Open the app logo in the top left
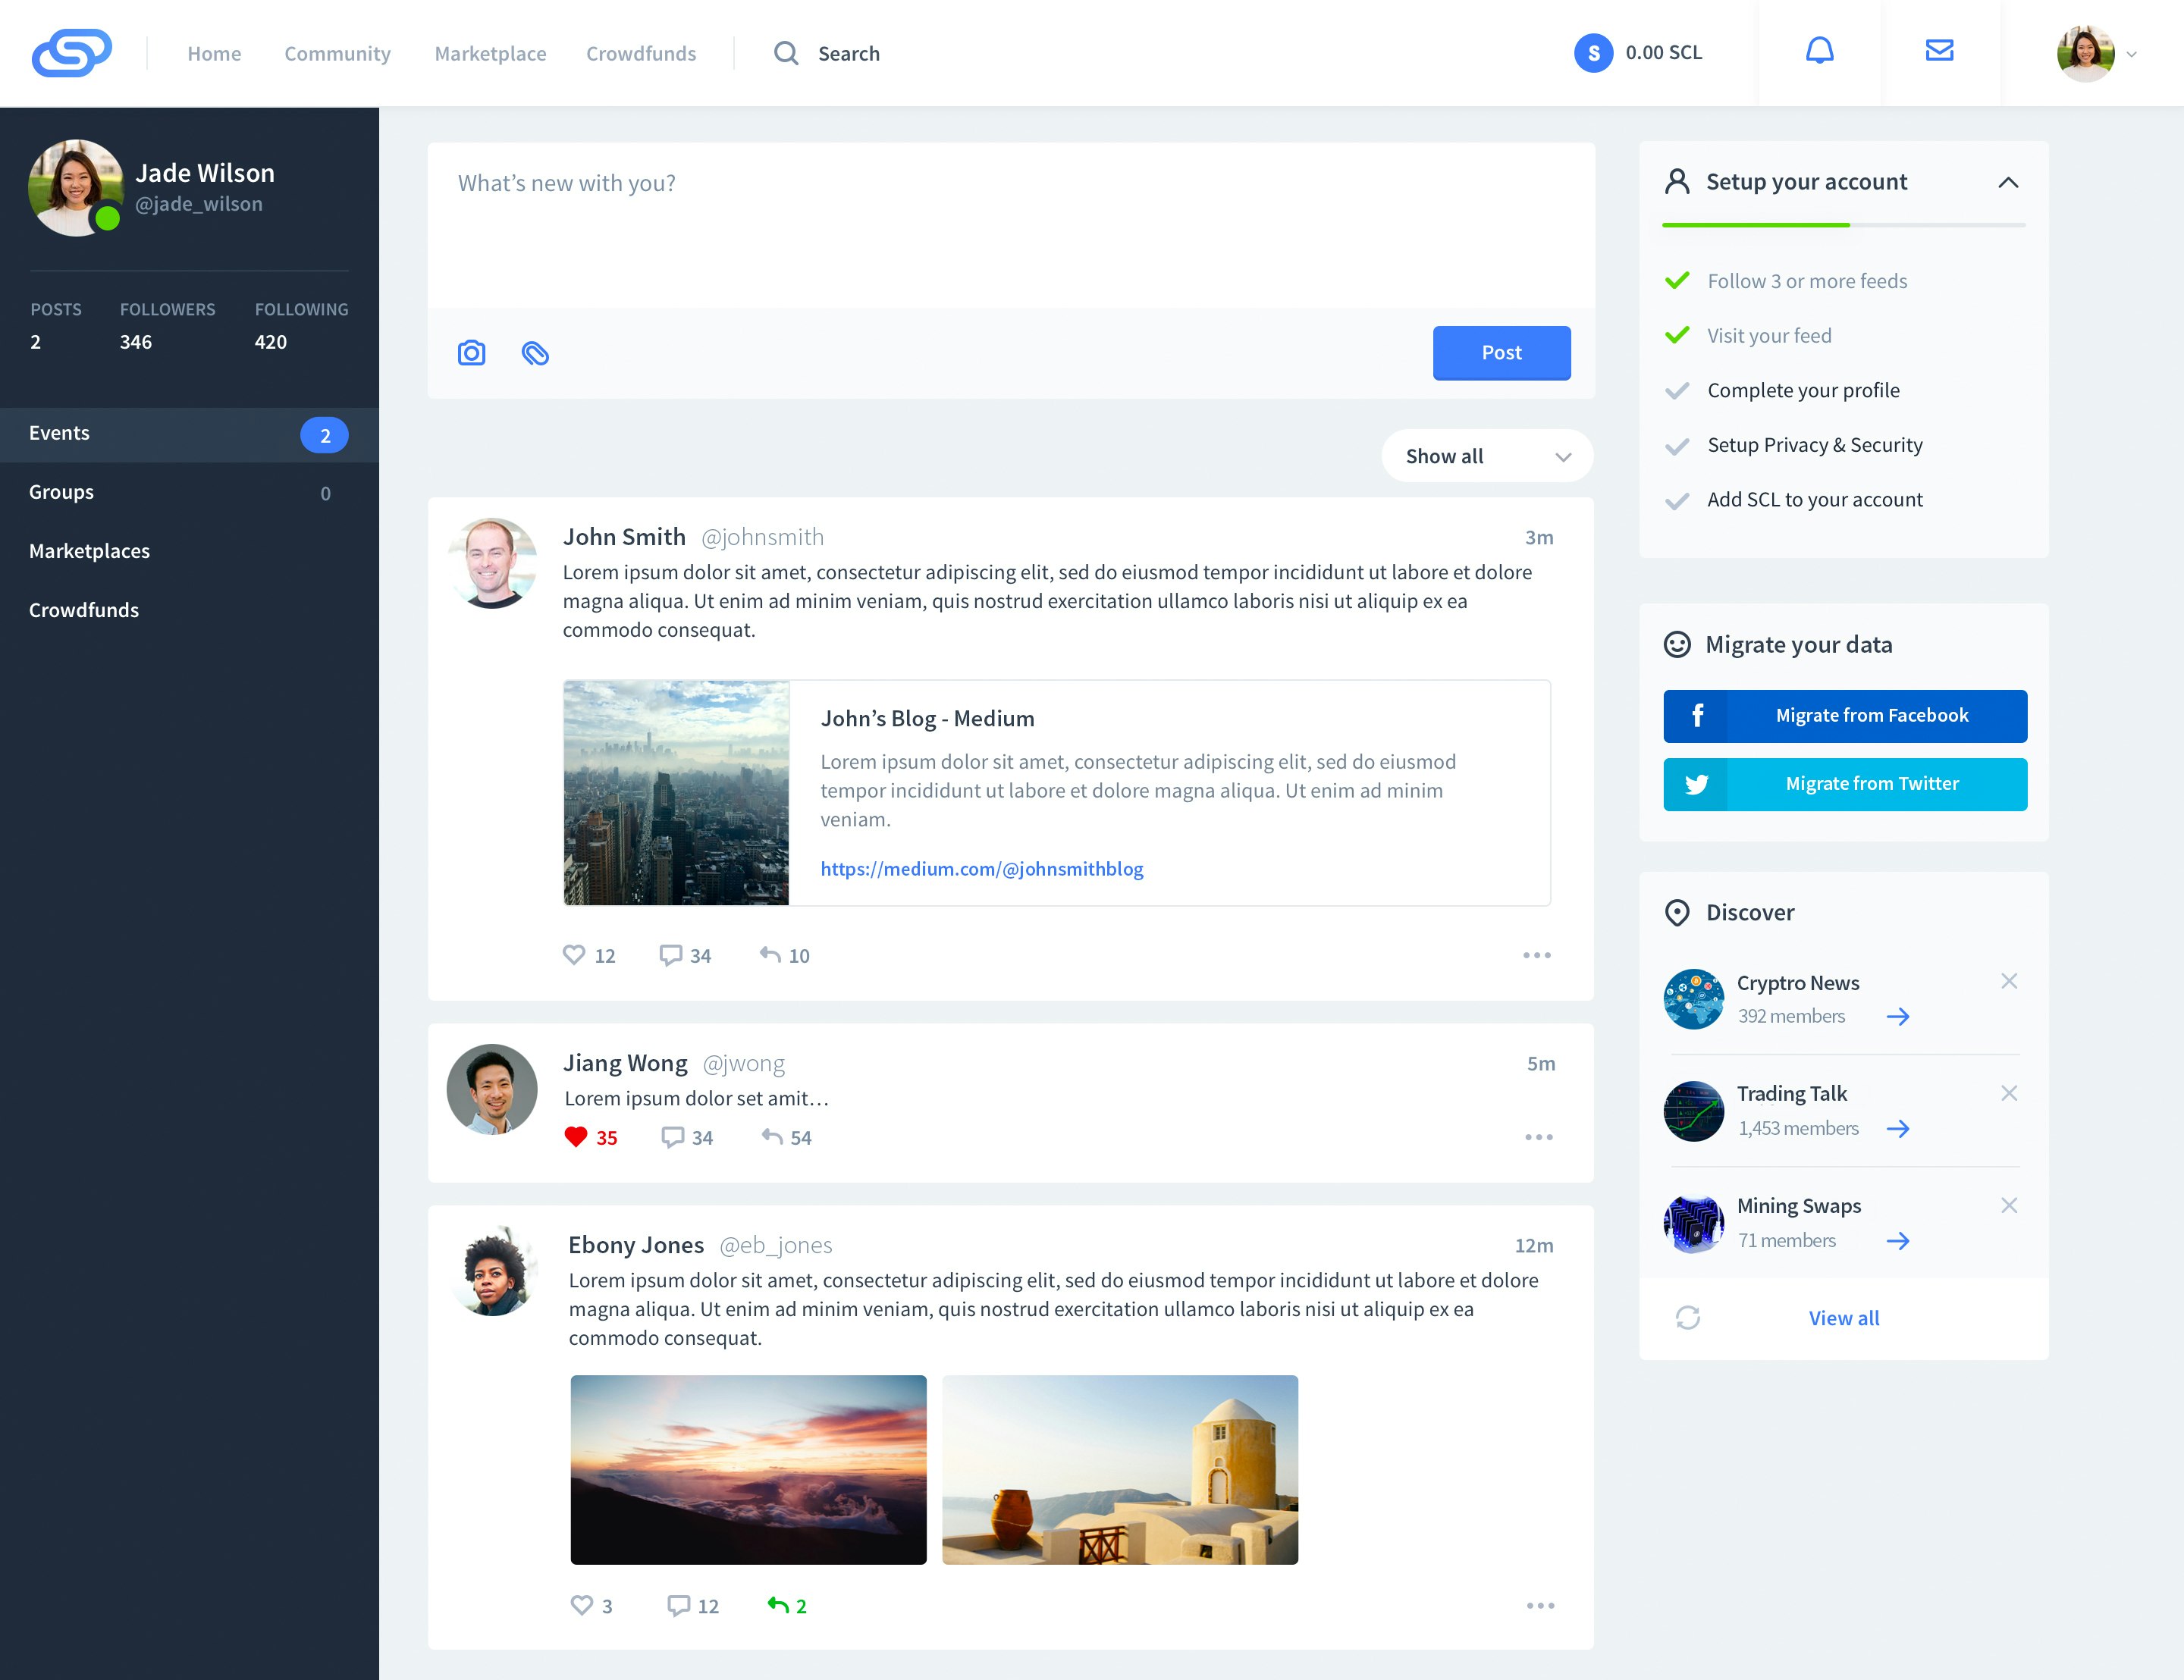The width and height of the screenshot is (2184, 1680). (x=71, y=53)
